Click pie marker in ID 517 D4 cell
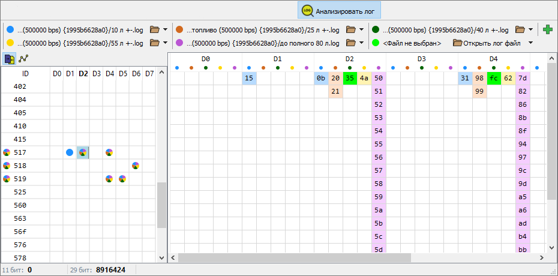The width and height of the screenshot is (558, 276). point(109,152)
